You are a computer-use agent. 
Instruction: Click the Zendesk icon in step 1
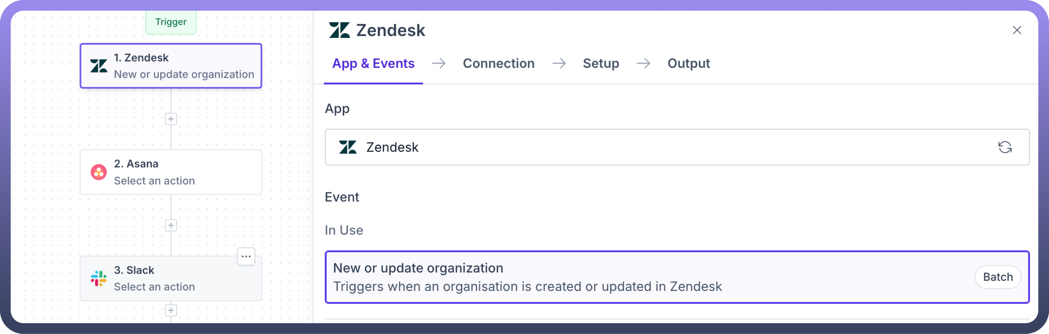click(98, 66)
